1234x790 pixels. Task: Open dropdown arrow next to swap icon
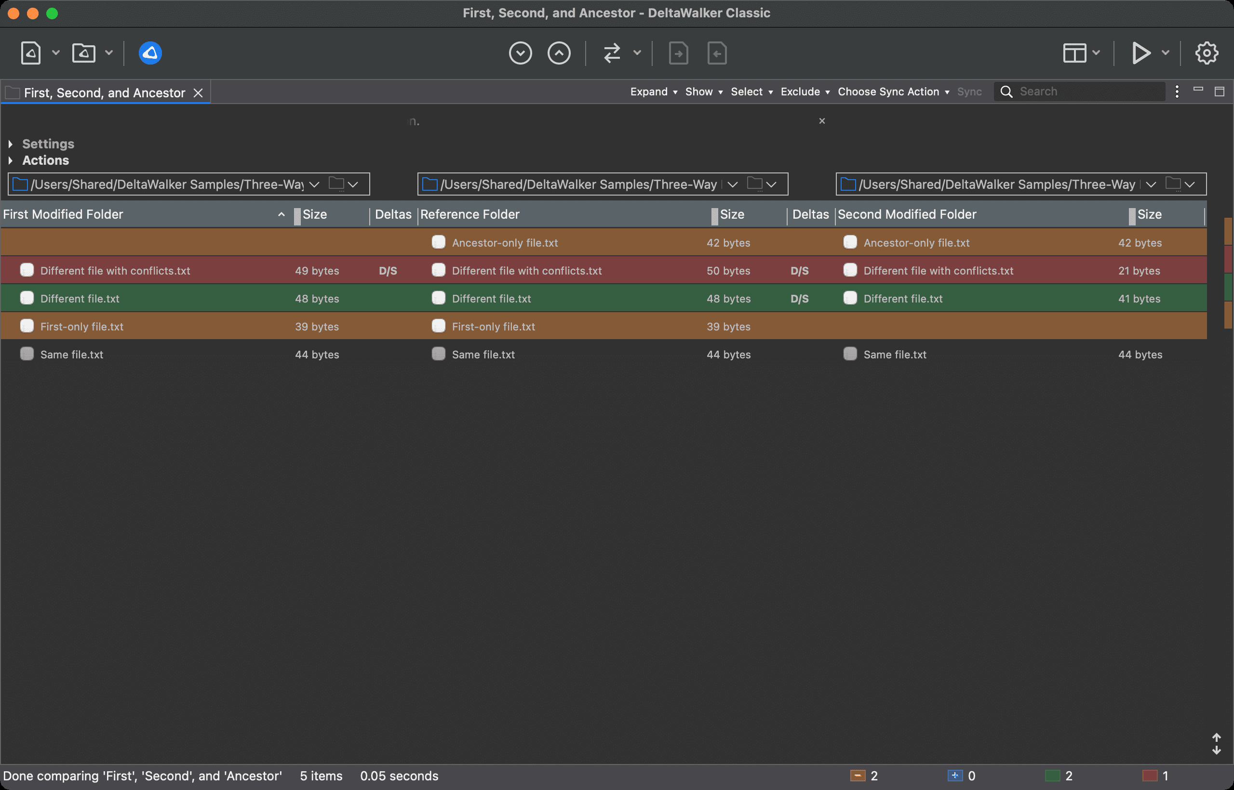point(637,53)
